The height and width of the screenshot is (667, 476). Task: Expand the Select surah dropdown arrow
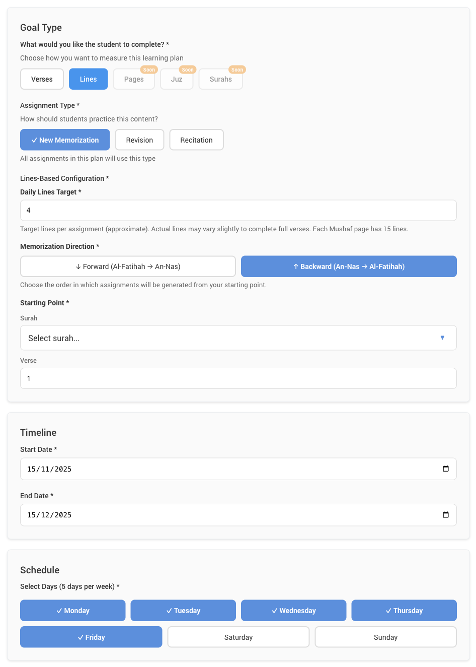[x=442, y=338]
